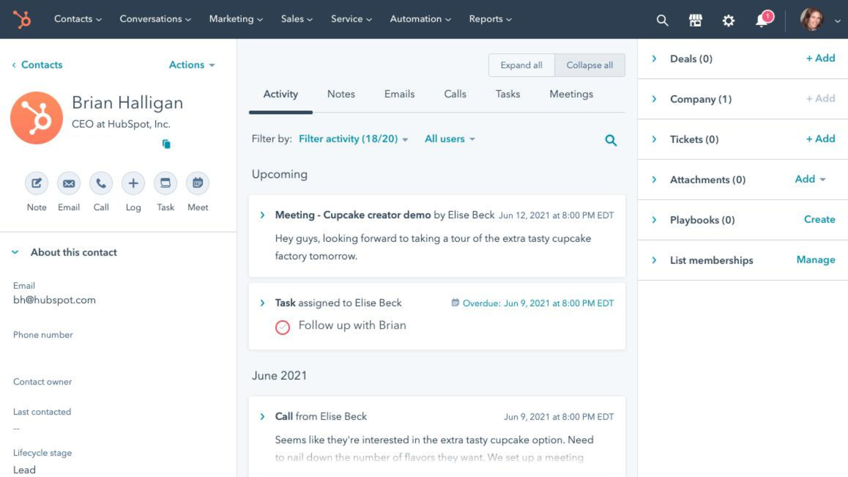Click the HubSpot sprocket logo
The image size is (848, 477).
click(x=22, y=19)
